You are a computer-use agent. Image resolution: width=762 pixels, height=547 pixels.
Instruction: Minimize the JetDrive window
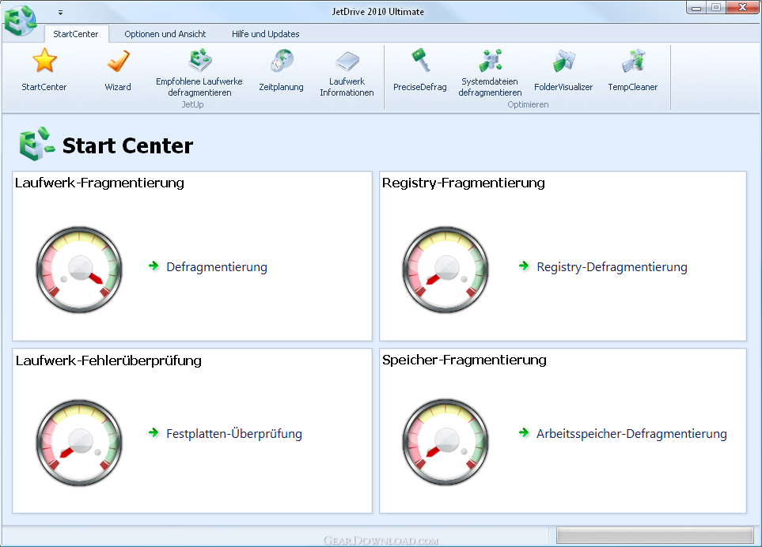[696, 8]
